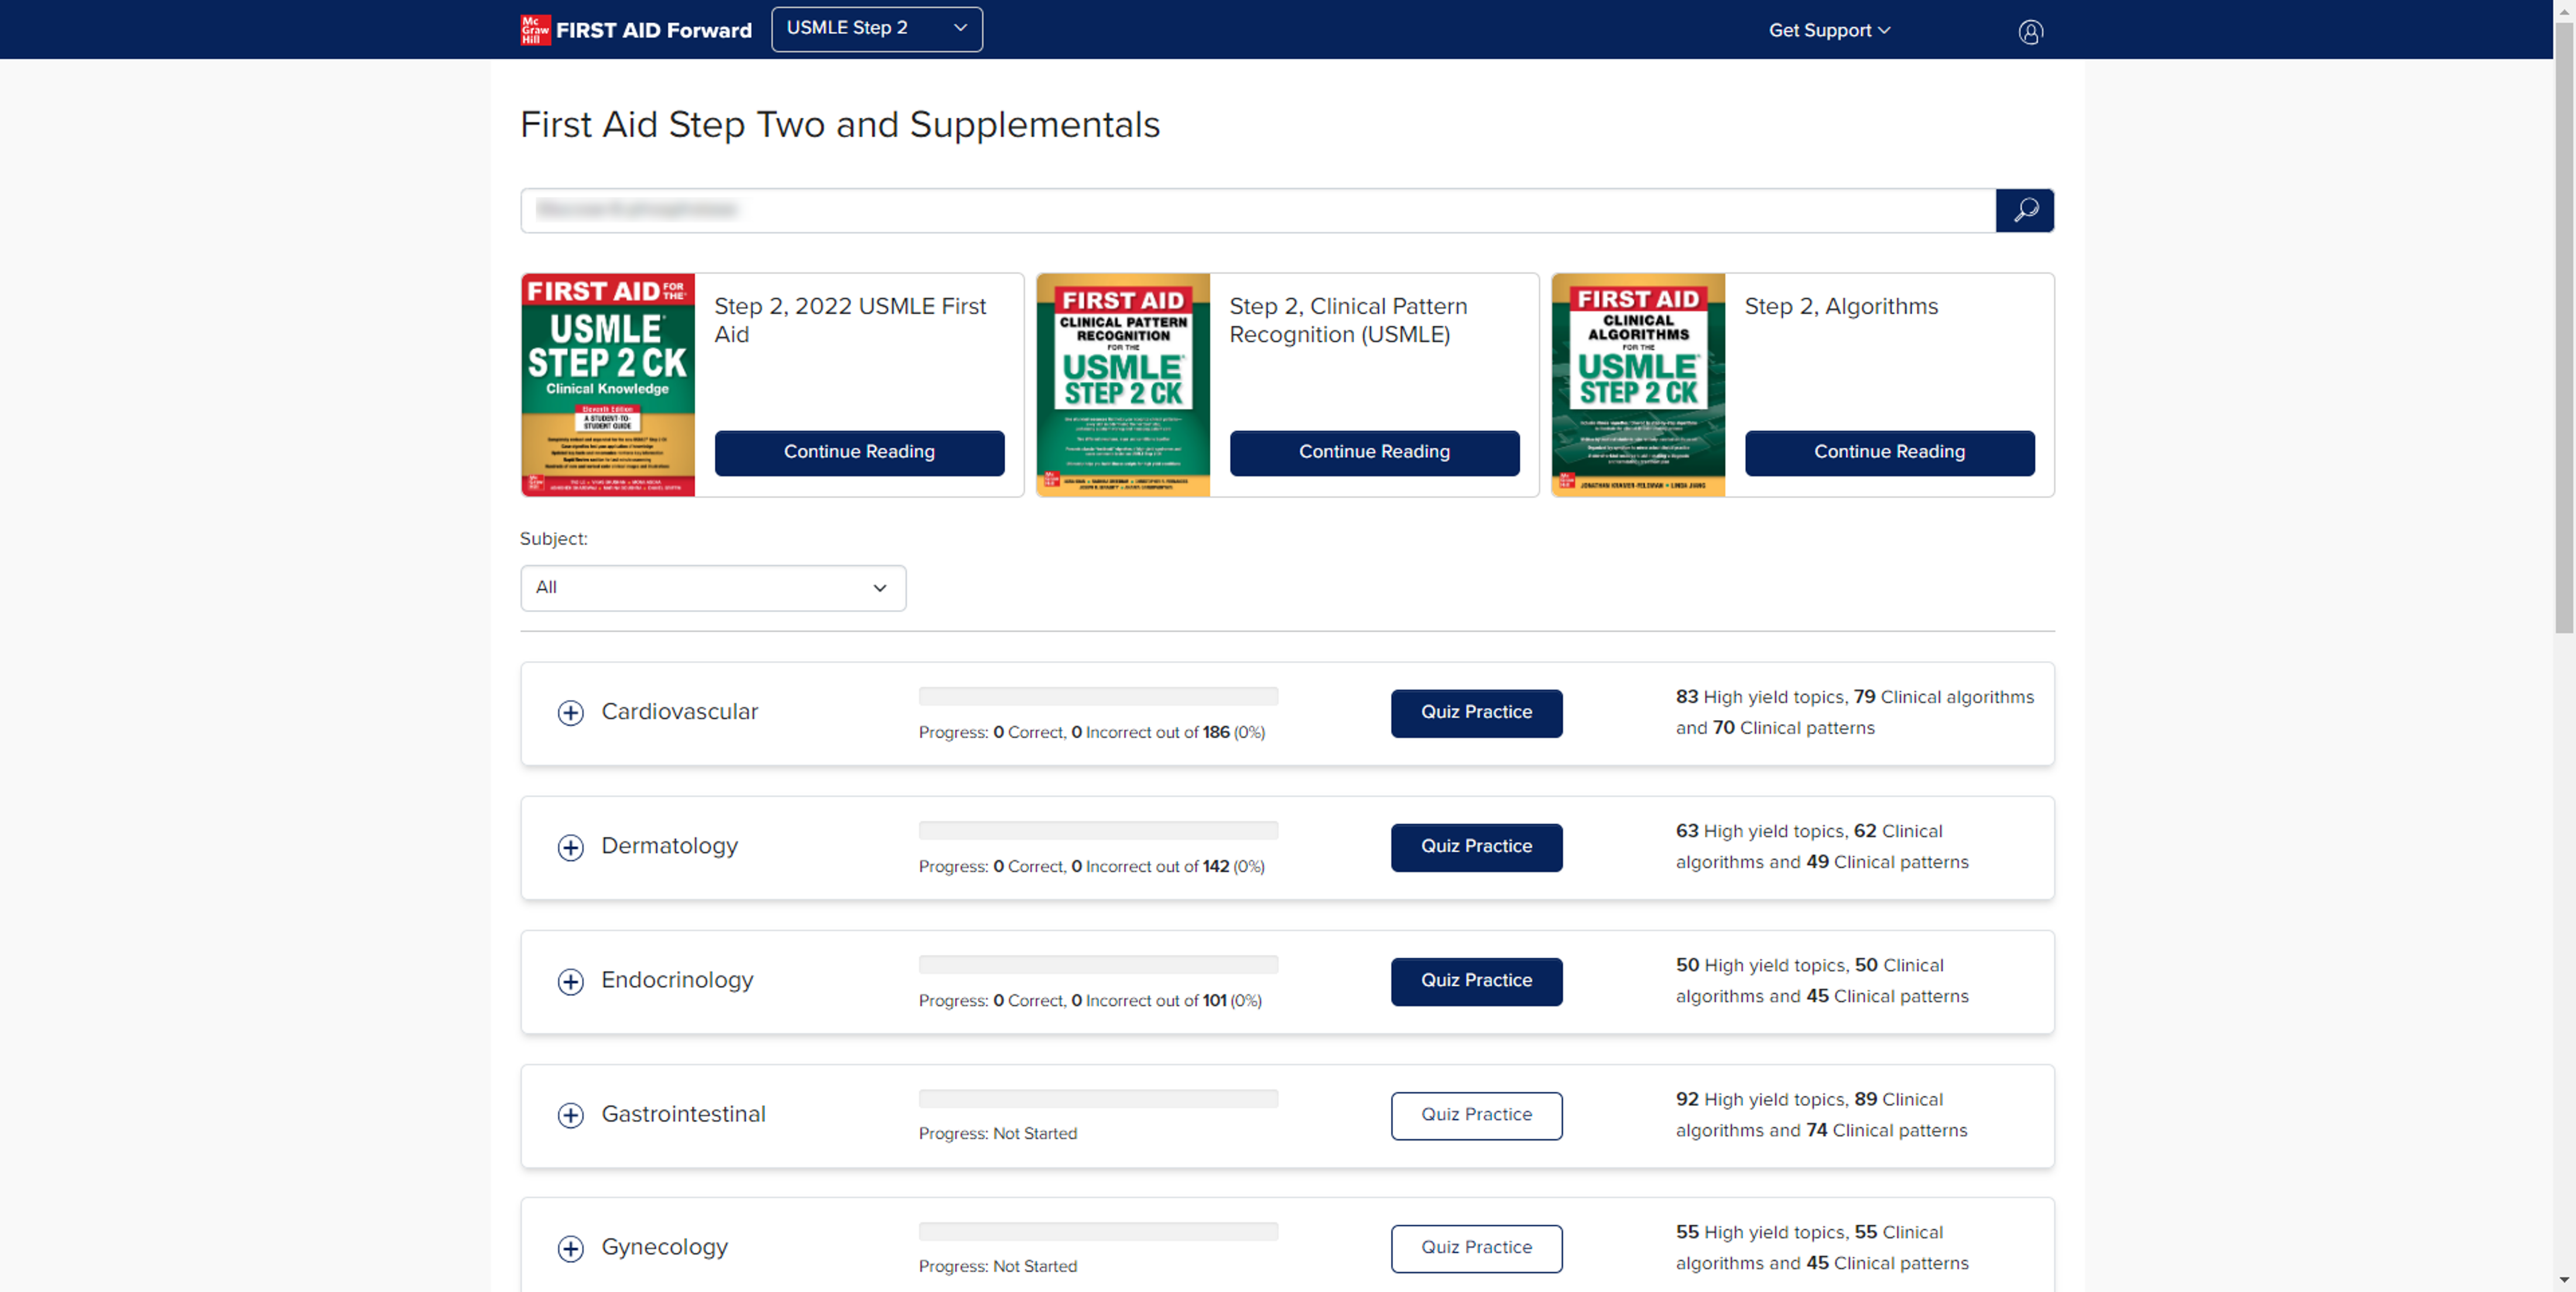Open the Get Support menu

point(1828,31)
